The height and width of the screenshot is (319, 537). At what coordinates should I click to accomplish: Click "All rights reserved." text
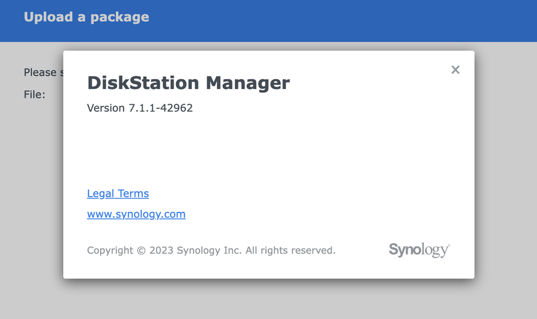pyautogui.click(x=290, y=251)
